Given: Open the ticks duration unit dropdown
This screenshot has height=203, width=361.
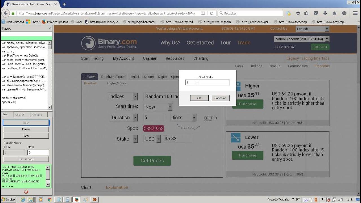Looking at the screenshot, I should 183,118.
